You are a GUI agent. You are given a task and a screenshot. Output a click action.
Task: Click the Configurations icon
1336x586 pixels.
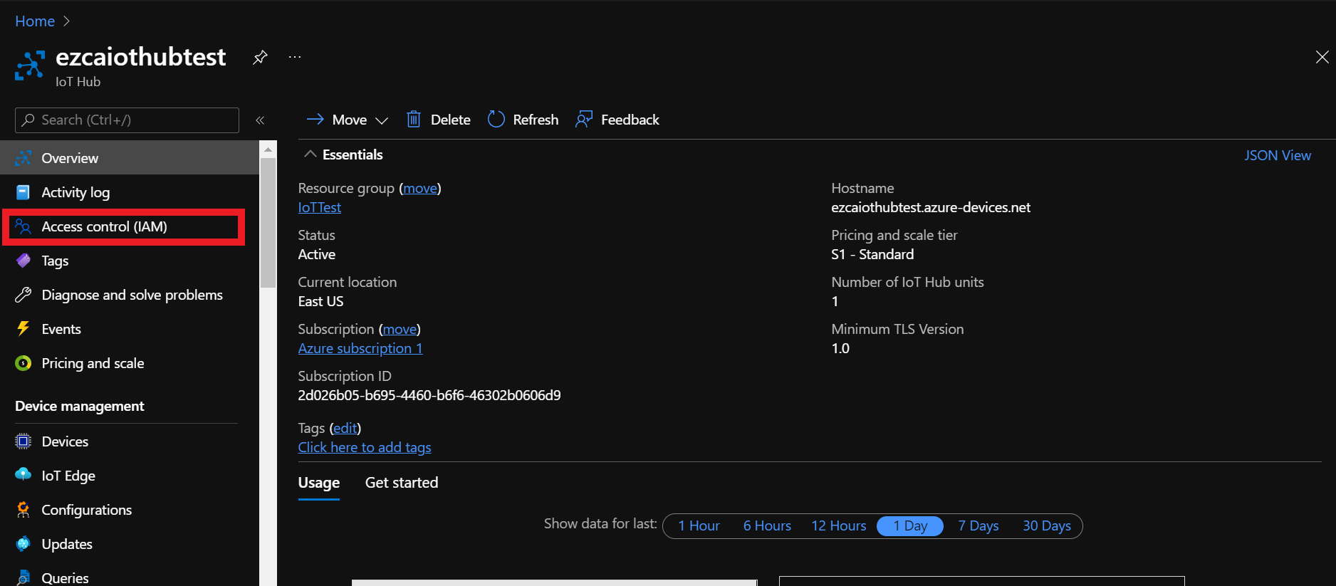coord(24,510)
